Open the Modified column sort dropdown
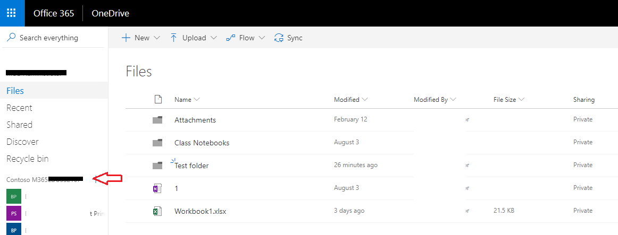 [351, 99]
